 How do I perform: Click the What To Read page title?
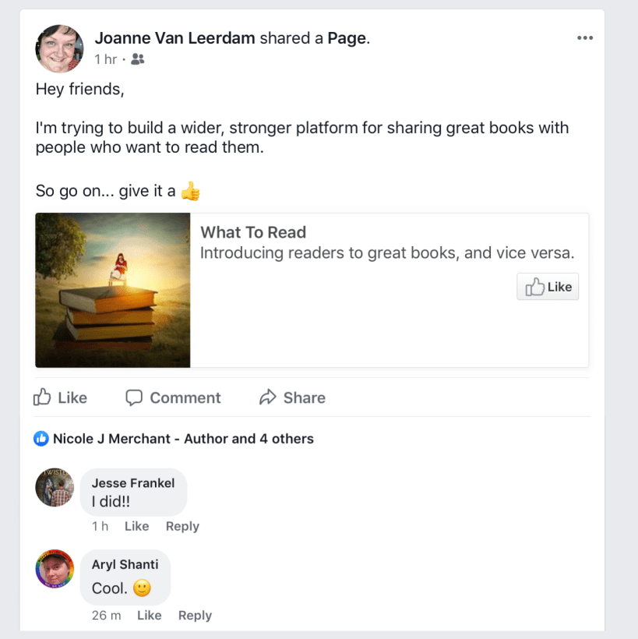(253, 232)
